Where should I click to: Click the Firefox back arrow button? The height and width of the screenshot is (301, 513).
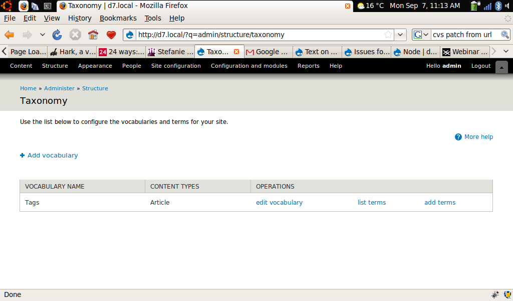9,35
